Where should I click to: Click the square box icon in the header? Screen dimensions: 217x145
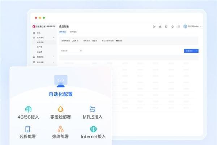coord(166,26)
